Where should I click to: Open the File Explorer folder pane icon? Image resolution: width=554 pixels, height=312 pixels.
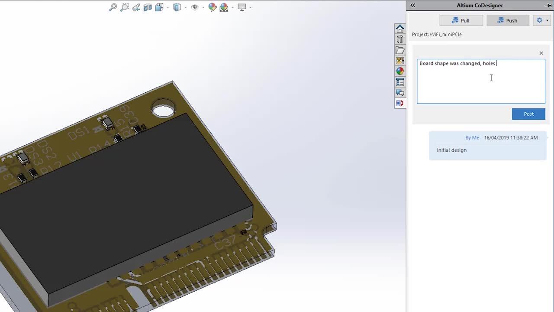[x=400, y=50]
